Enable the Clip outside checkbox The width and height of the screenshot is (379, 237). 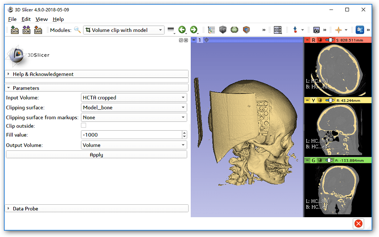[x=83, y=125]
